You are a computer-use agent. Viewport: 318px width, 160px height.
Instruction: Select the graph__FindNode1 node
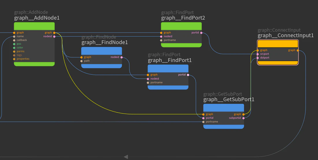(x=102, y=58)
